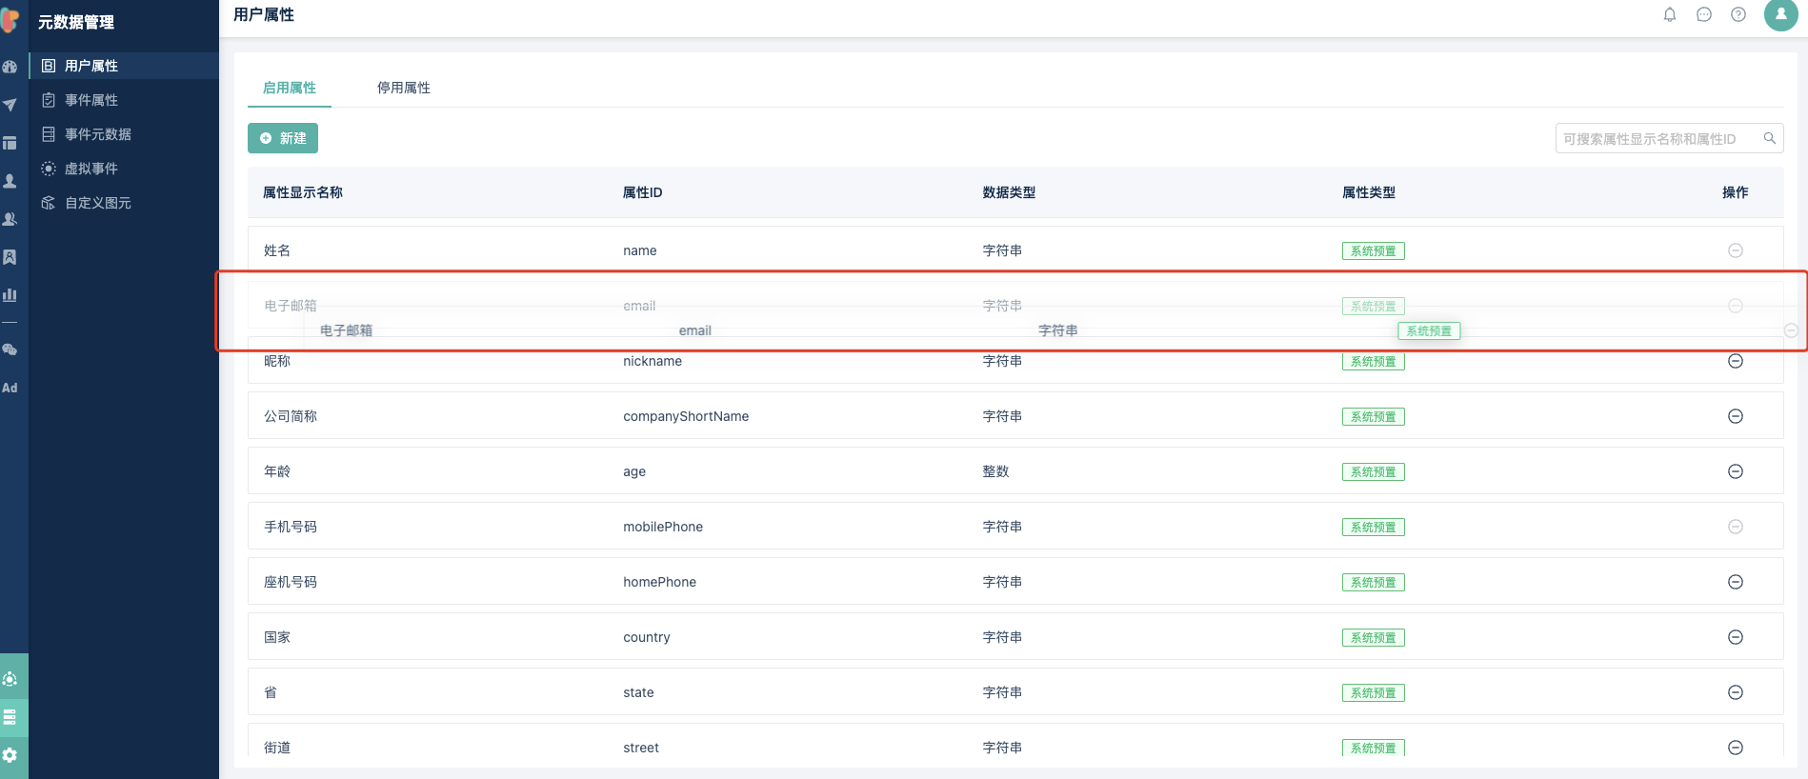
Task: Switch to the 停用属性 tab
Action: [x=403, y=88]
